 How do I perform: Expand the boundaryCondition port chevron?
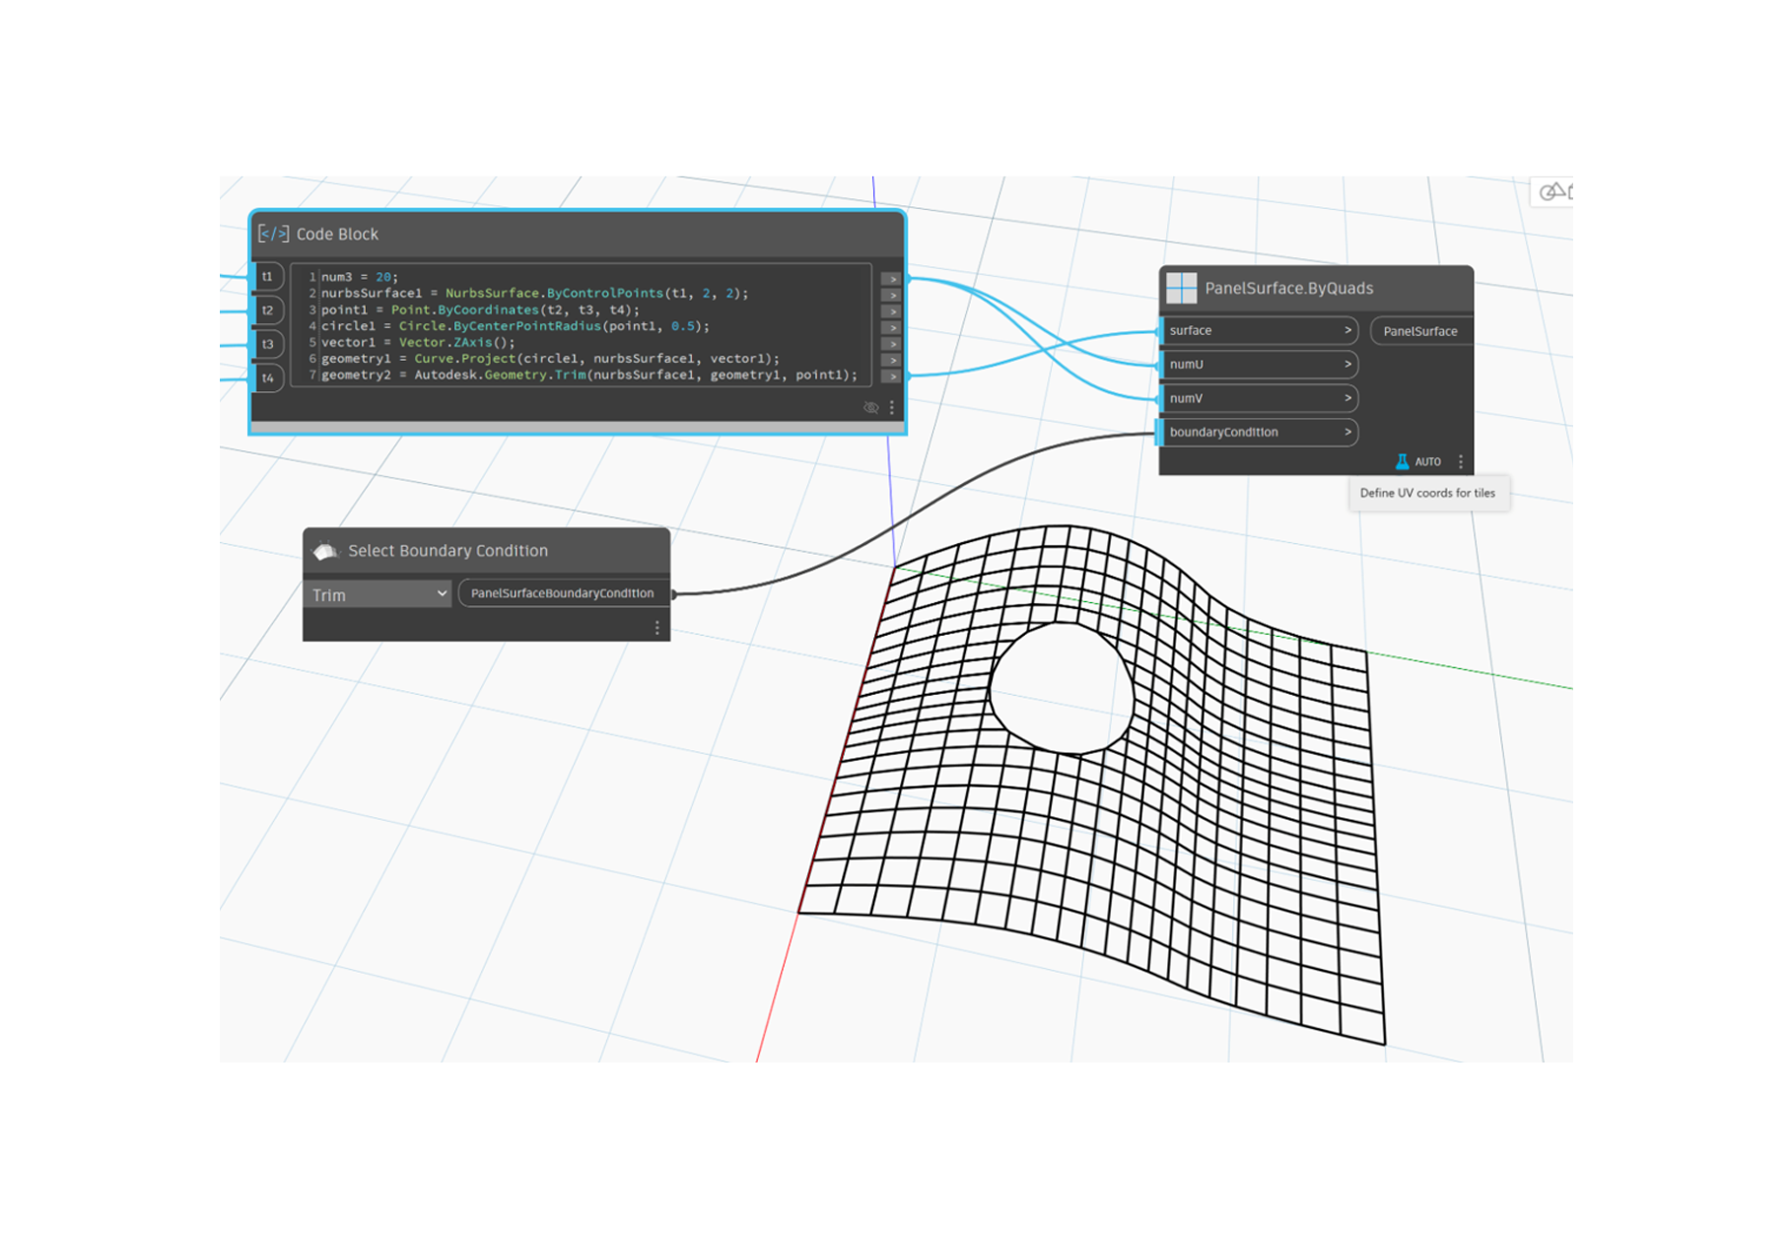(x=1347, y=432)
